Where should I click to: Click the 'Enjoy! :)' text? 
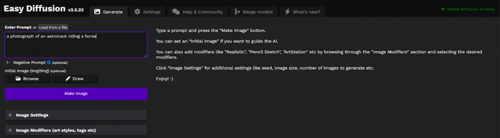pos(164,79)
